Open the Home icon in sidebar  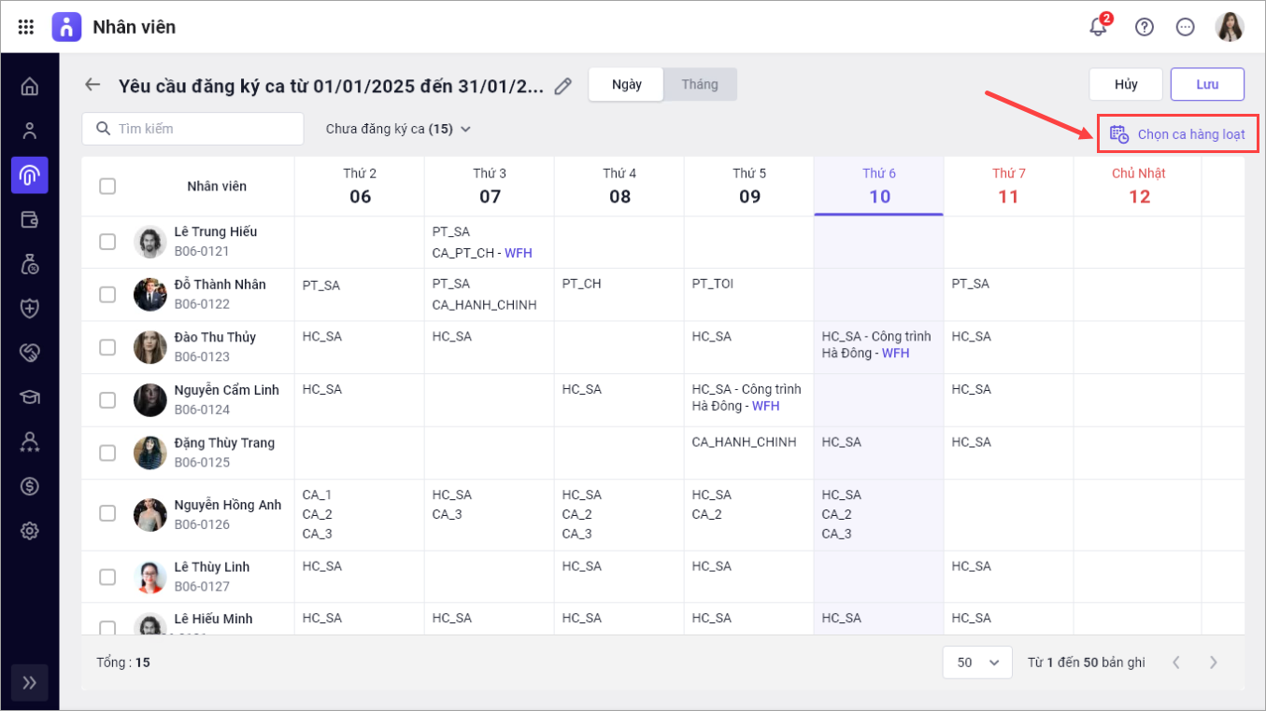(30, 87)
